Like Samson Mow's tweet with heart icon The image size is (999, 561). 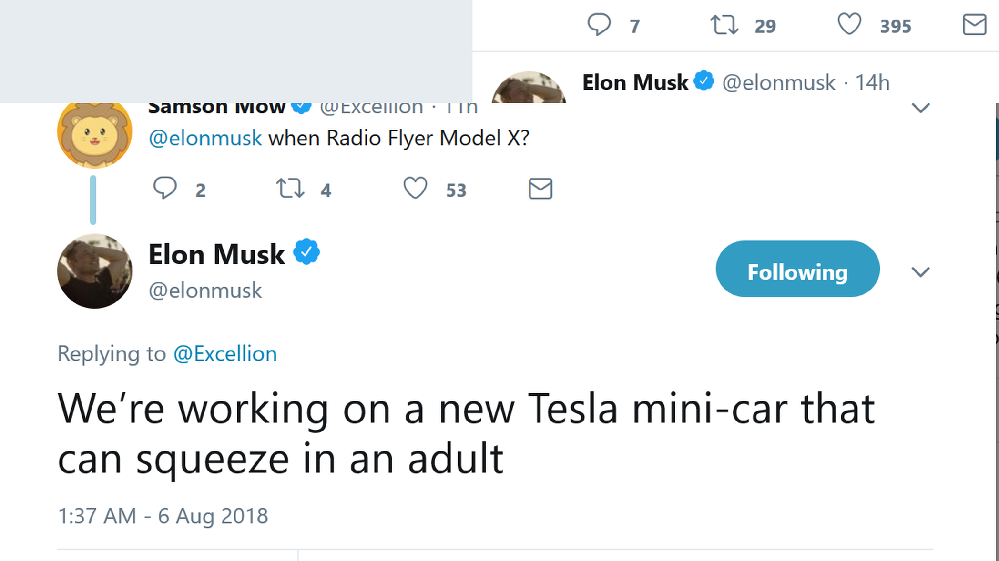click(x=415, y=188)
